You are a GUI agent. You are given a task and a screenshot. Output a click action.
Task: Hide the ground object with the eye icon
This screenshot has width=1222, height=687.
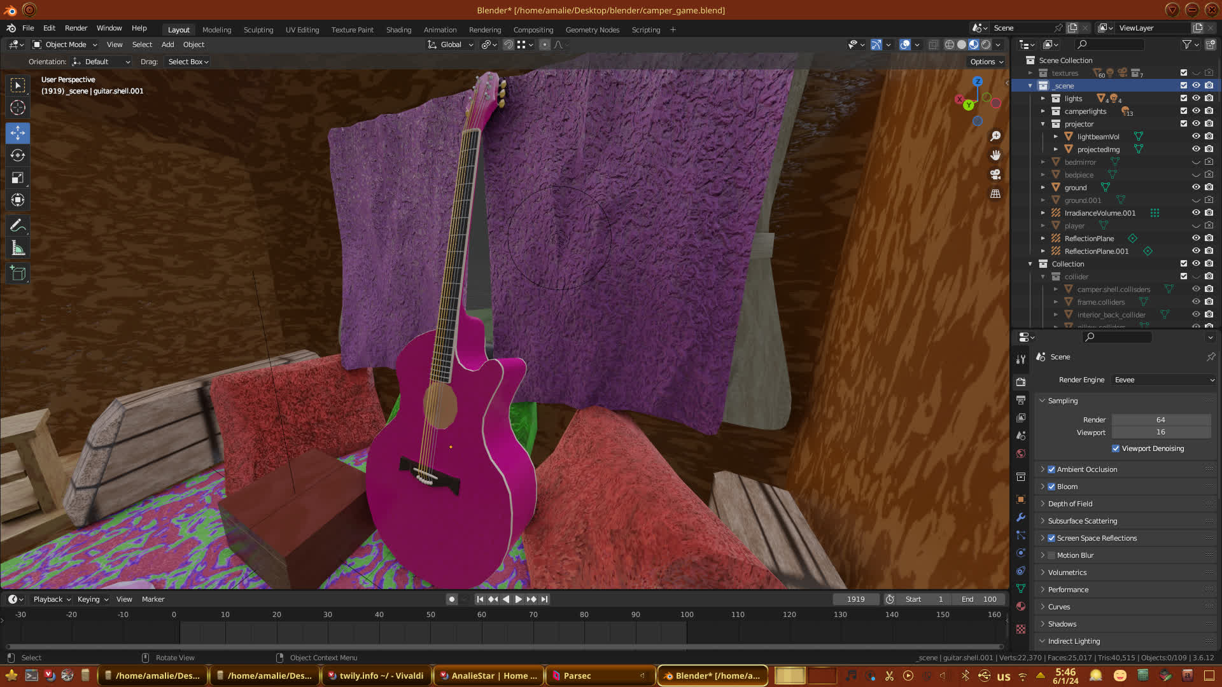[x=1196, y=187]
